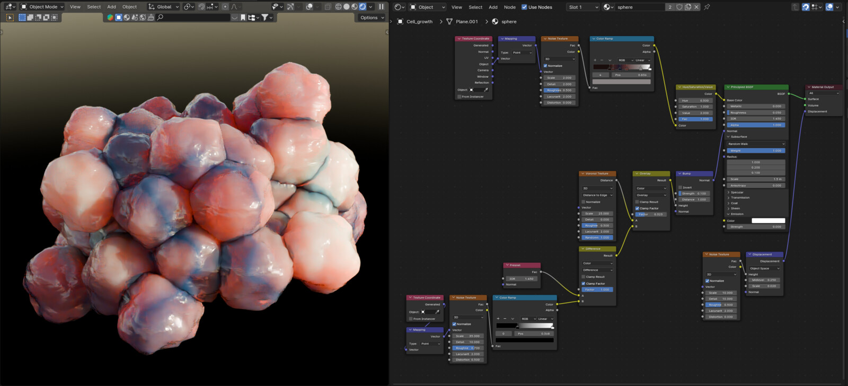Open the shader editor Node menu

(509, 7)
